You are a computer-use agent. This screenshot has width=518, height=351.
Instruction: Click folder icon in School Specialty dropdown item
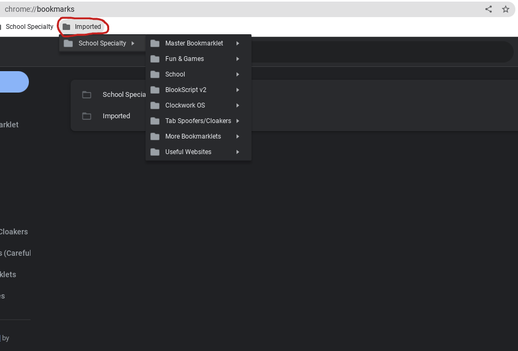(68, 43)
